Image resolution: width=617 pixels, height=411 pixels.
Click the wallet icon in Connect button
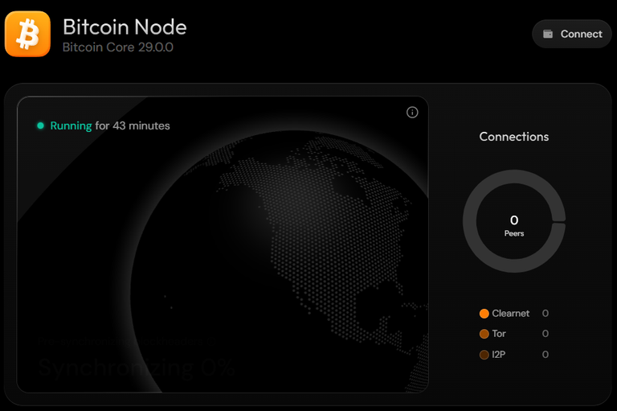(548, 34)
